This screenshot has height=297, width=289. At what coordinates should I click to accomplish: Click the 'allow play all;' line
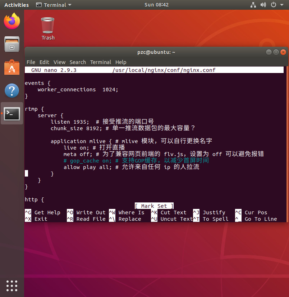(131, 167)
